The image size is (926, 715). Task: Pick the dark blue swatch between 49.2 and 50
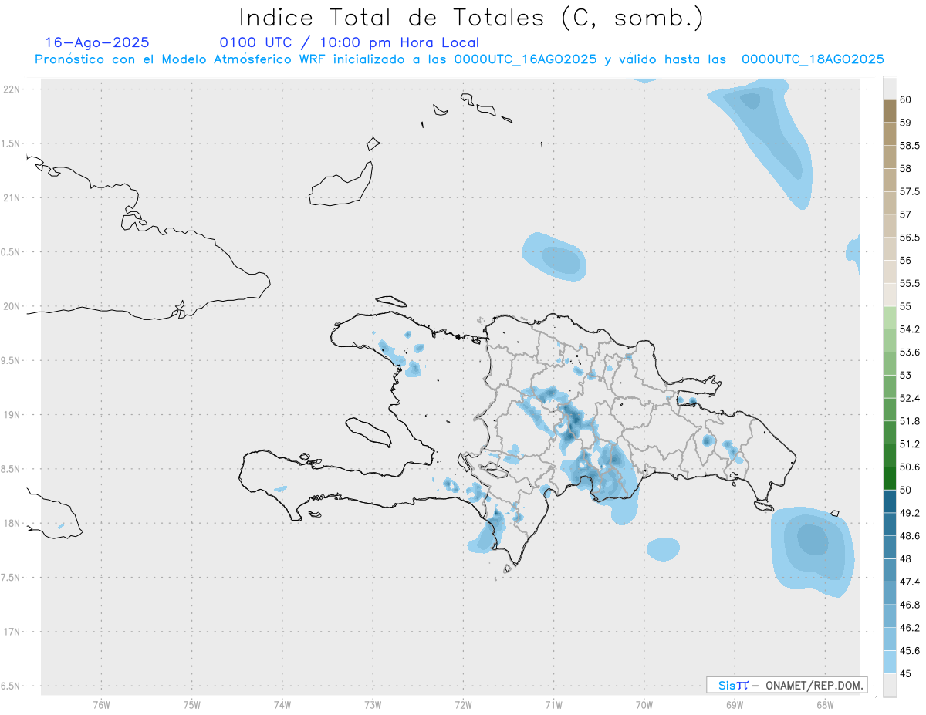(x=890, y=501)
